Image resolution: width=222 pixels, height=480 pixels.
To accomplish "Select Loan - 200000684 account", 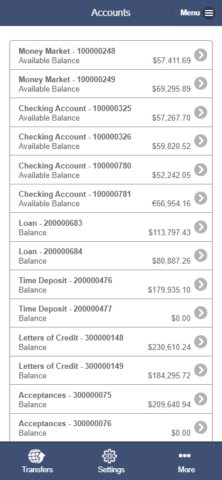I will (x=111, y=256).
